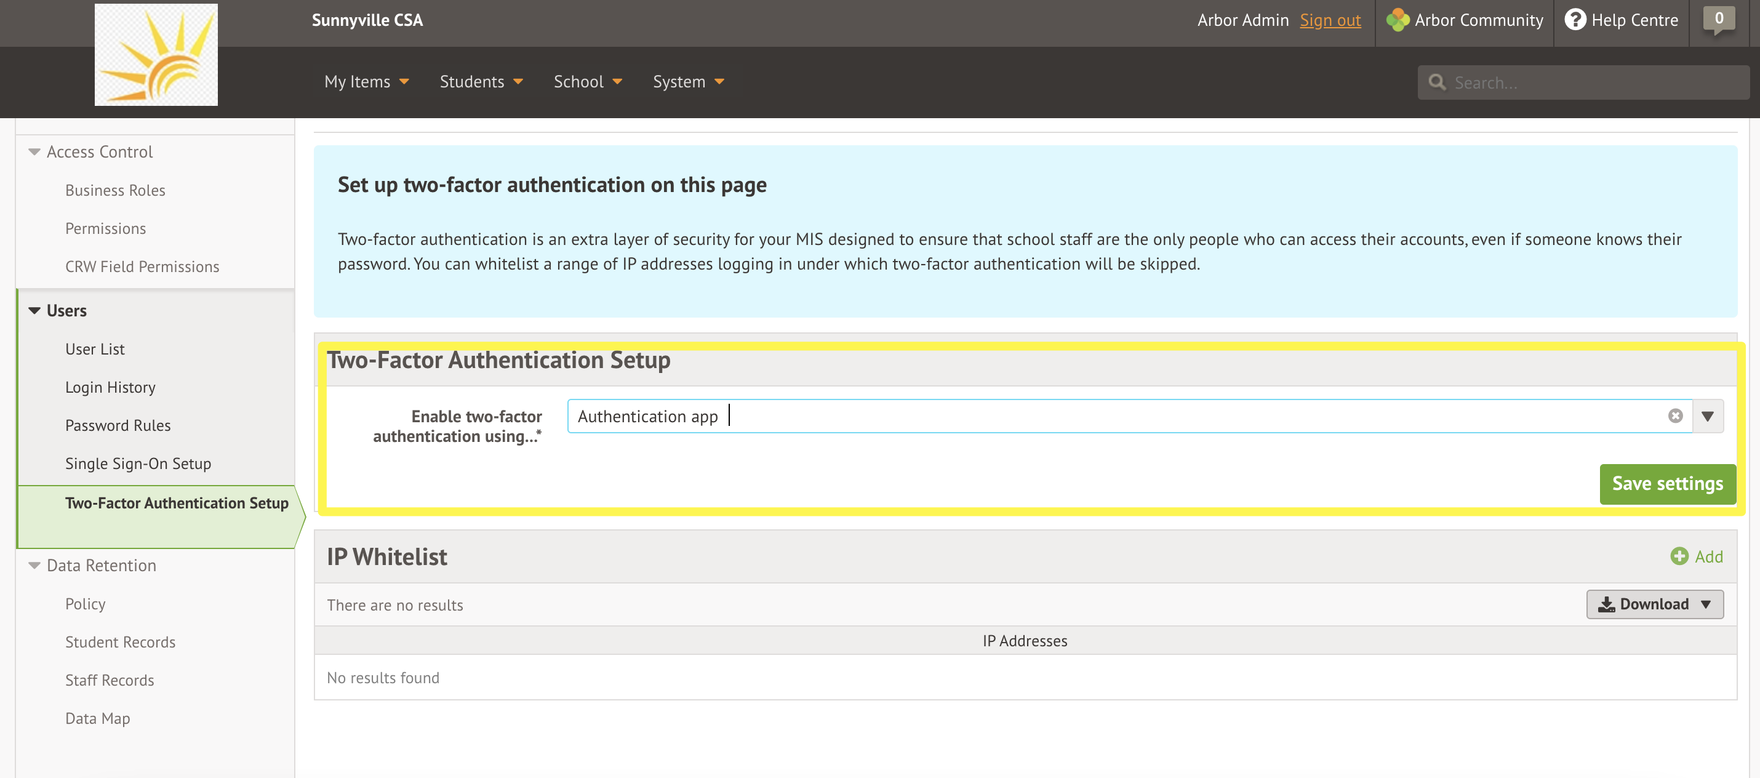The height and width of the screenshot is (778, 1760).
Task: Click the Help Centre question mark icon
Action: 1575,20
